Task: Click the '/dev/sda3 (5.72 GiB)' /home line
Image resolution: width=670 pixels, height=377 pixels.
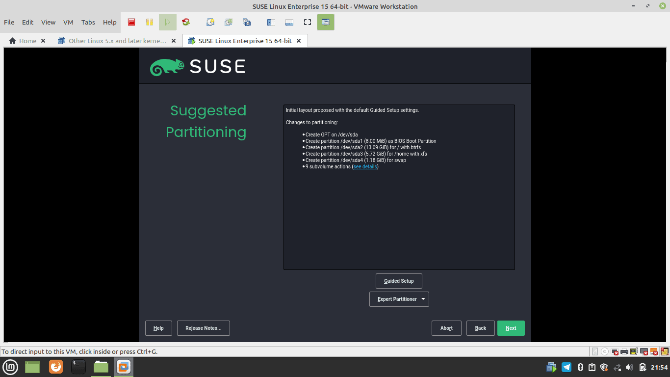Action: pos(366,154)
